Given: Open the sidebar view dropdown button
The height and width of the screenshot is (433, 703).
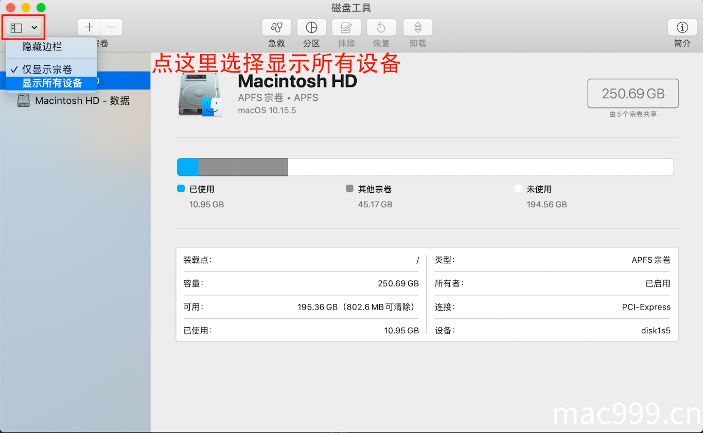Looking at the screenshot, I should tap(24, 27).
